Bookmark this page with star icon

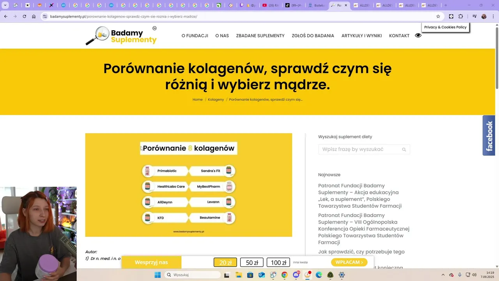click(438, 16)
